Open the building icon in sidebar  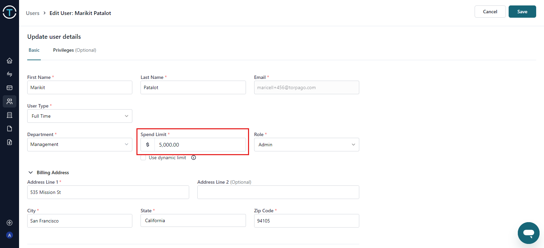pos(10,115)
